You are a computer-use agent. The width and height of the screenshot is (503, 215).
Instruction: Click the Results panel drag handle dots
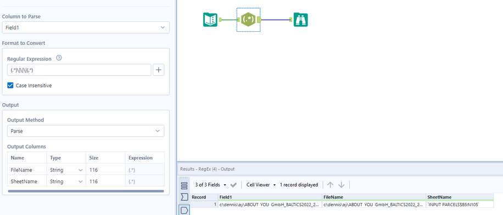pos(184,178)
